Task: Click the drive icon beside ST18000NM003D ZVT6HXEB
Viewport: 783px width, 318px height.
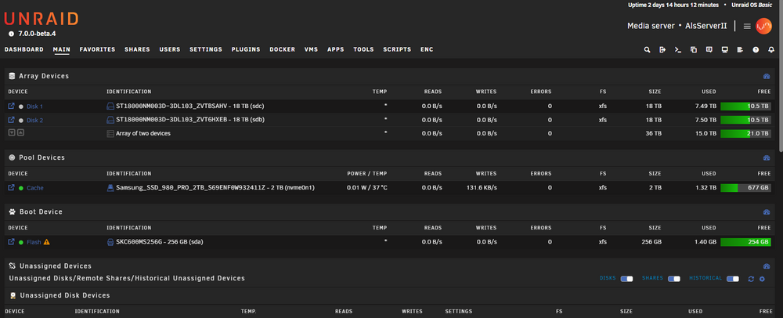Action: point(110,120)
